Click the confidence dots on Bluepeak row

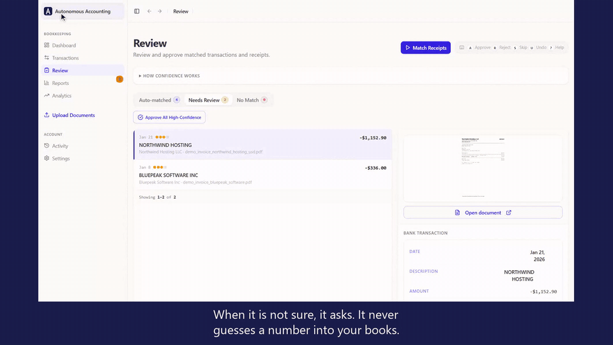(x=160, y=167)
